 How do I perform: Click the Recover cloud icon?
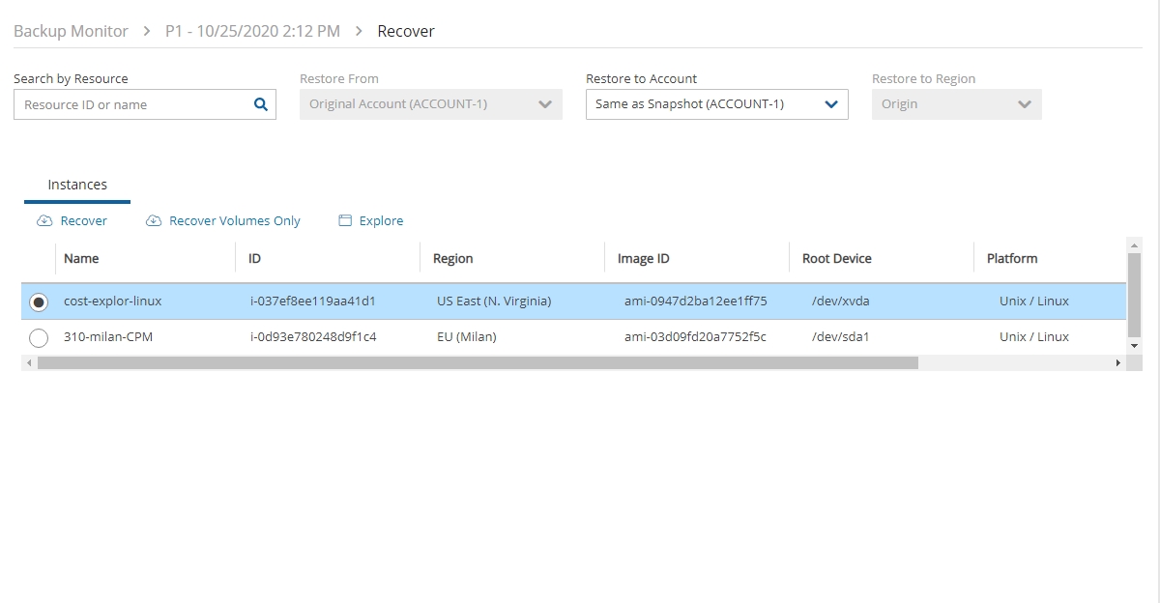pyautogui.click(x=44, y=221)
